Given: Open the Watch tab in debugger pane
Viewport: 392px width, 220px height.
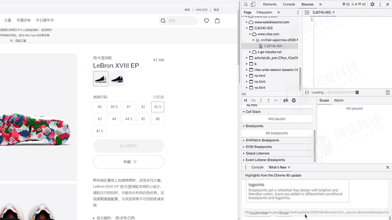Looking at the screenshot, I should [x=338, y=100].
